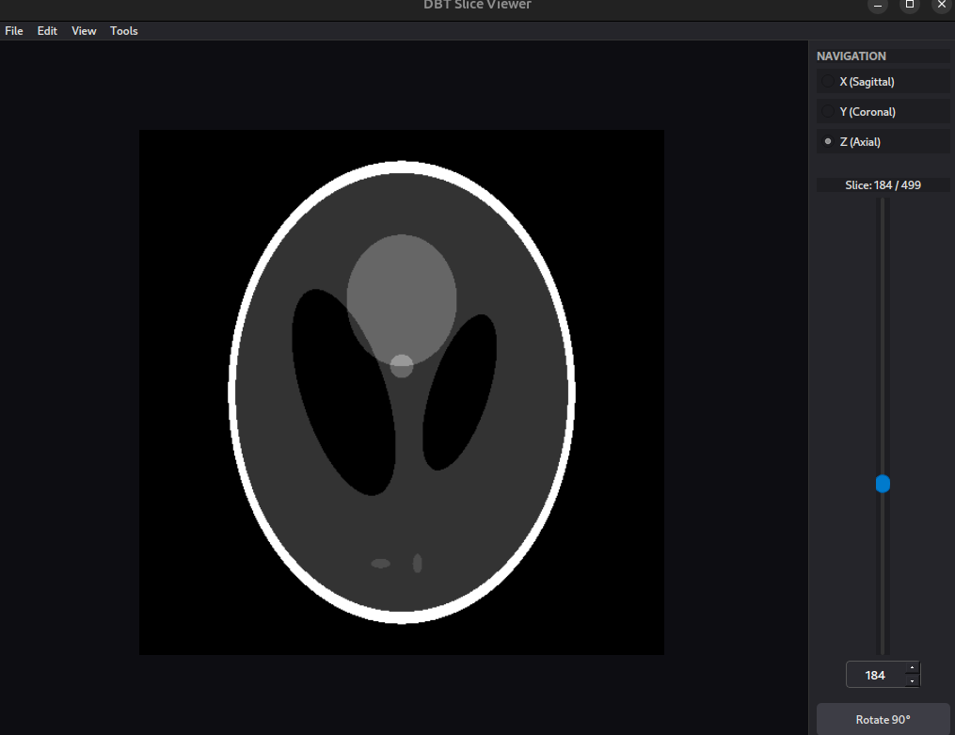Select the X (Sagittal) view radio button
Viewport: 955px width, 735px height.
point(828,82)
